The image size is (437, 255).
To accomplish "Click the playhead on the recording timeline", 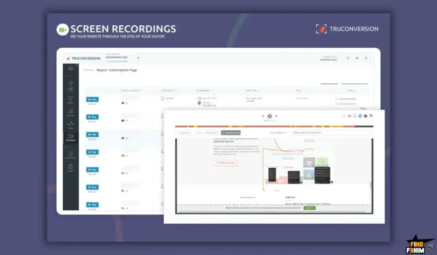I will 355,126.
